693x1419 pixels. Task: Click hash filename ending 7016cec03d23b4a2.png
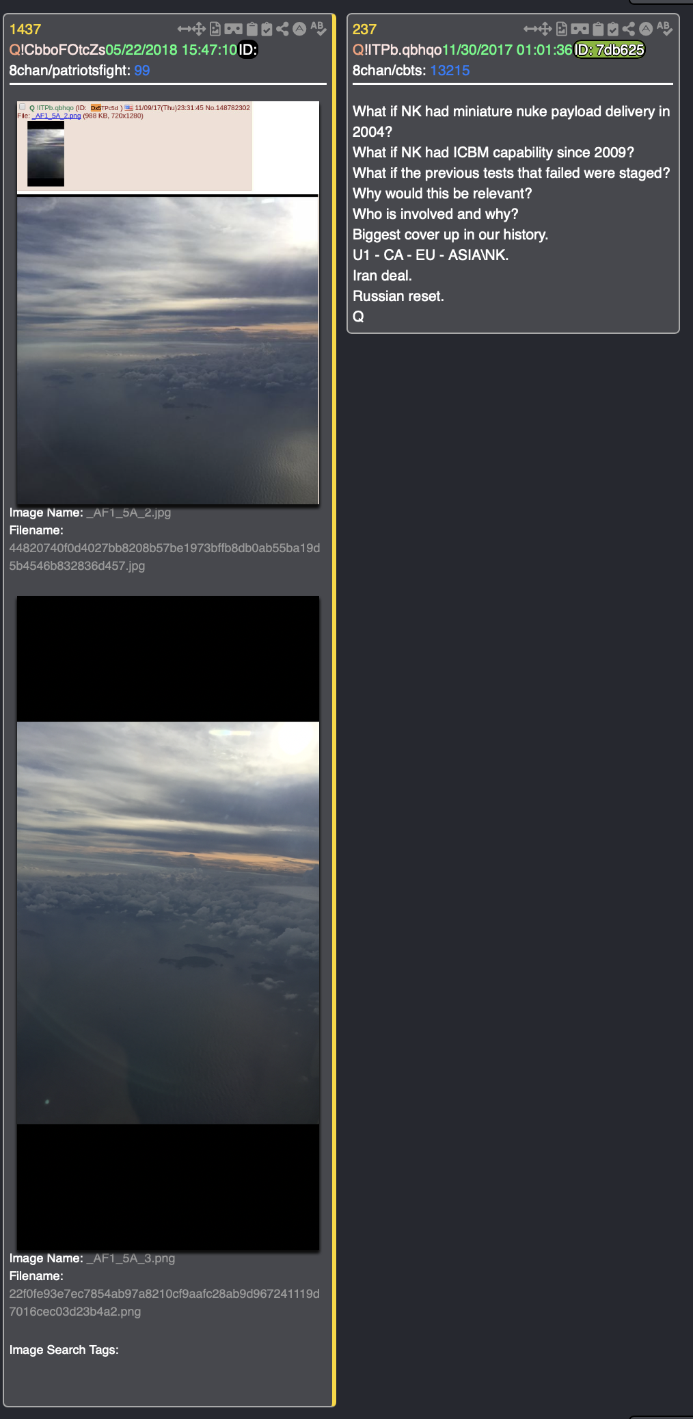pyautogui.click(x=165, y=1303)
